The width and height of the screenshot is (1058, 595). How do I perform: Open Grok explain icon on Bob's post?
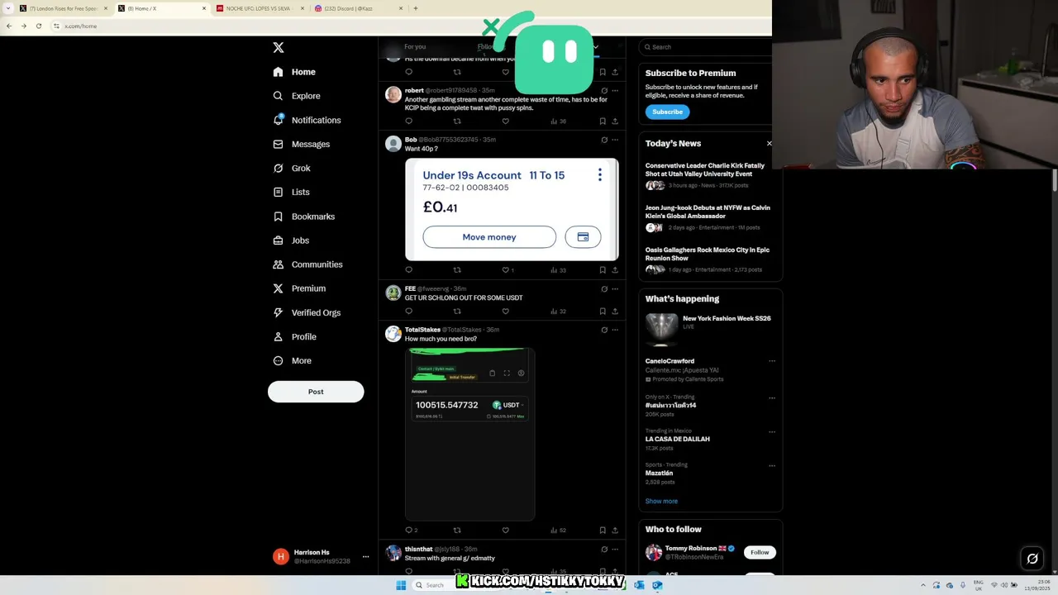tap(604, 140)
